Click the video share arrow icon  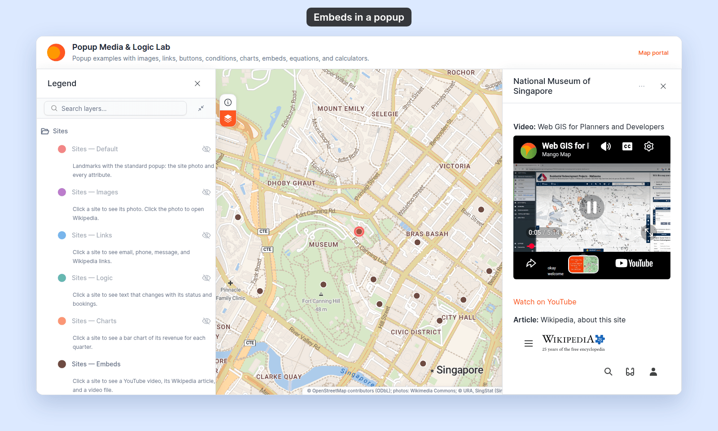[x=531, y=264]
